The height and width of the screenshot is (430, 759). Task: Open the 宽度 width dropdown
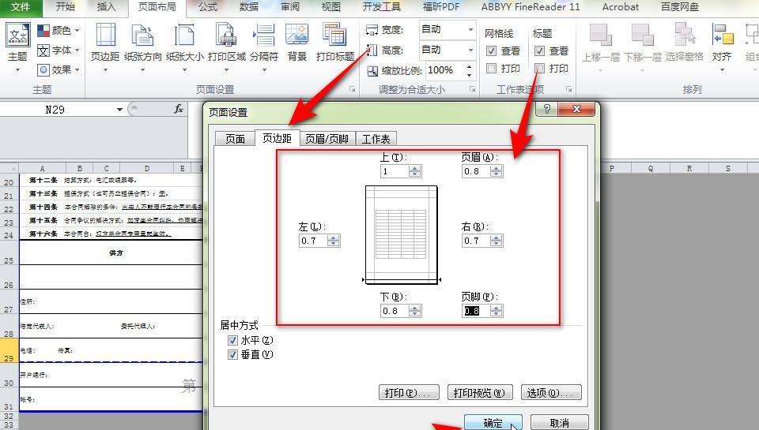coord(470,29)
